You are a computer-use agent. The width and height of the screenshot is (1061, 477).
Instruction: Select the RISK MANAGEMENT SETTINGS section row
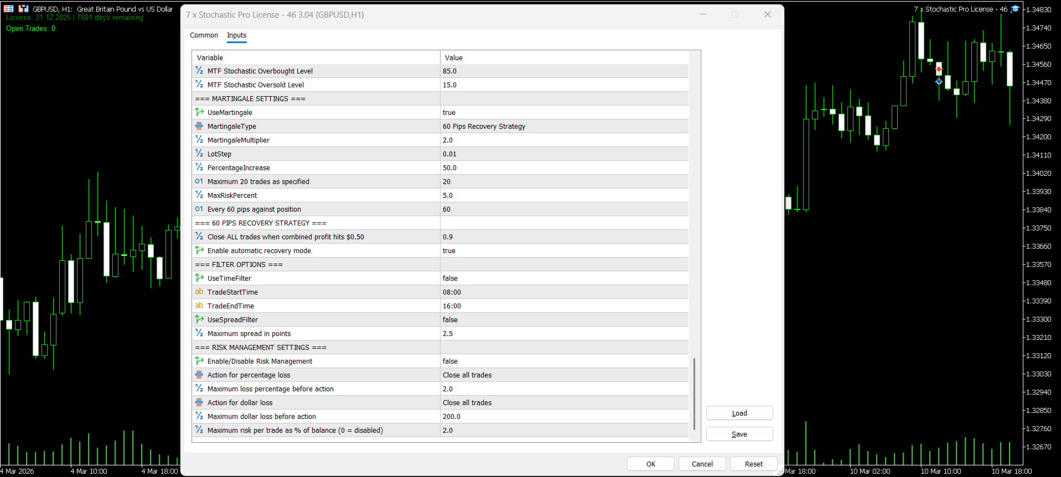tap(440, 347)
